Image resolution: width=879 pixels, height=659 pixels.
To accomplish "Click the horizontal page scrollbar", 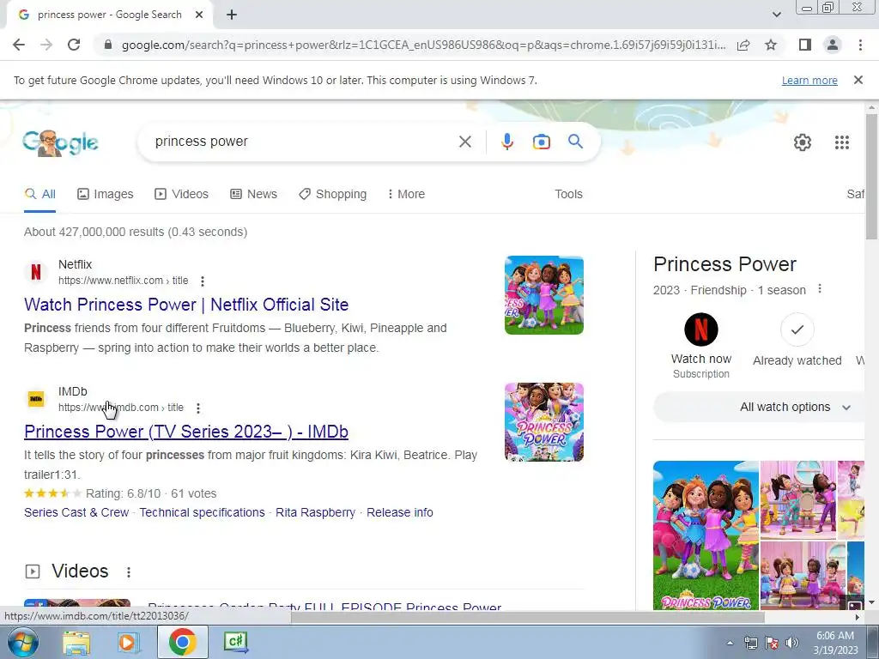I will [527, 618].
